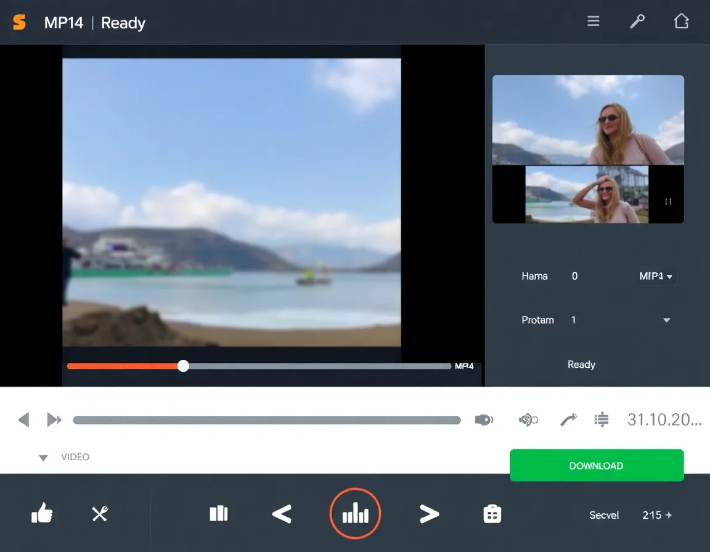Click the orange video progress slider handle
Viewport: 710px width, 552px height.
[183, 366]
